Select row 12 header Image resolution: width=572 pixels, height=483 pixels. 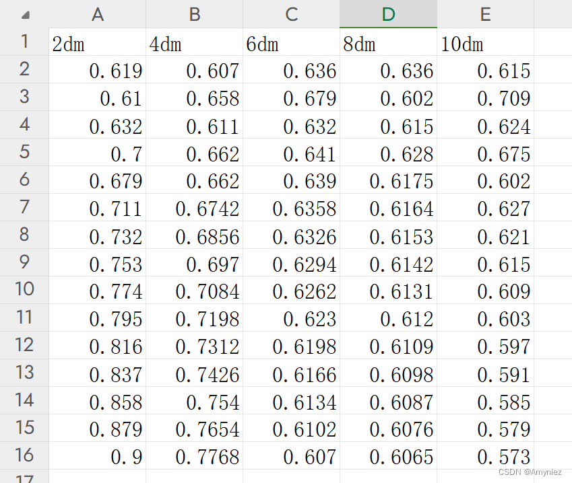tap(24, 345)
